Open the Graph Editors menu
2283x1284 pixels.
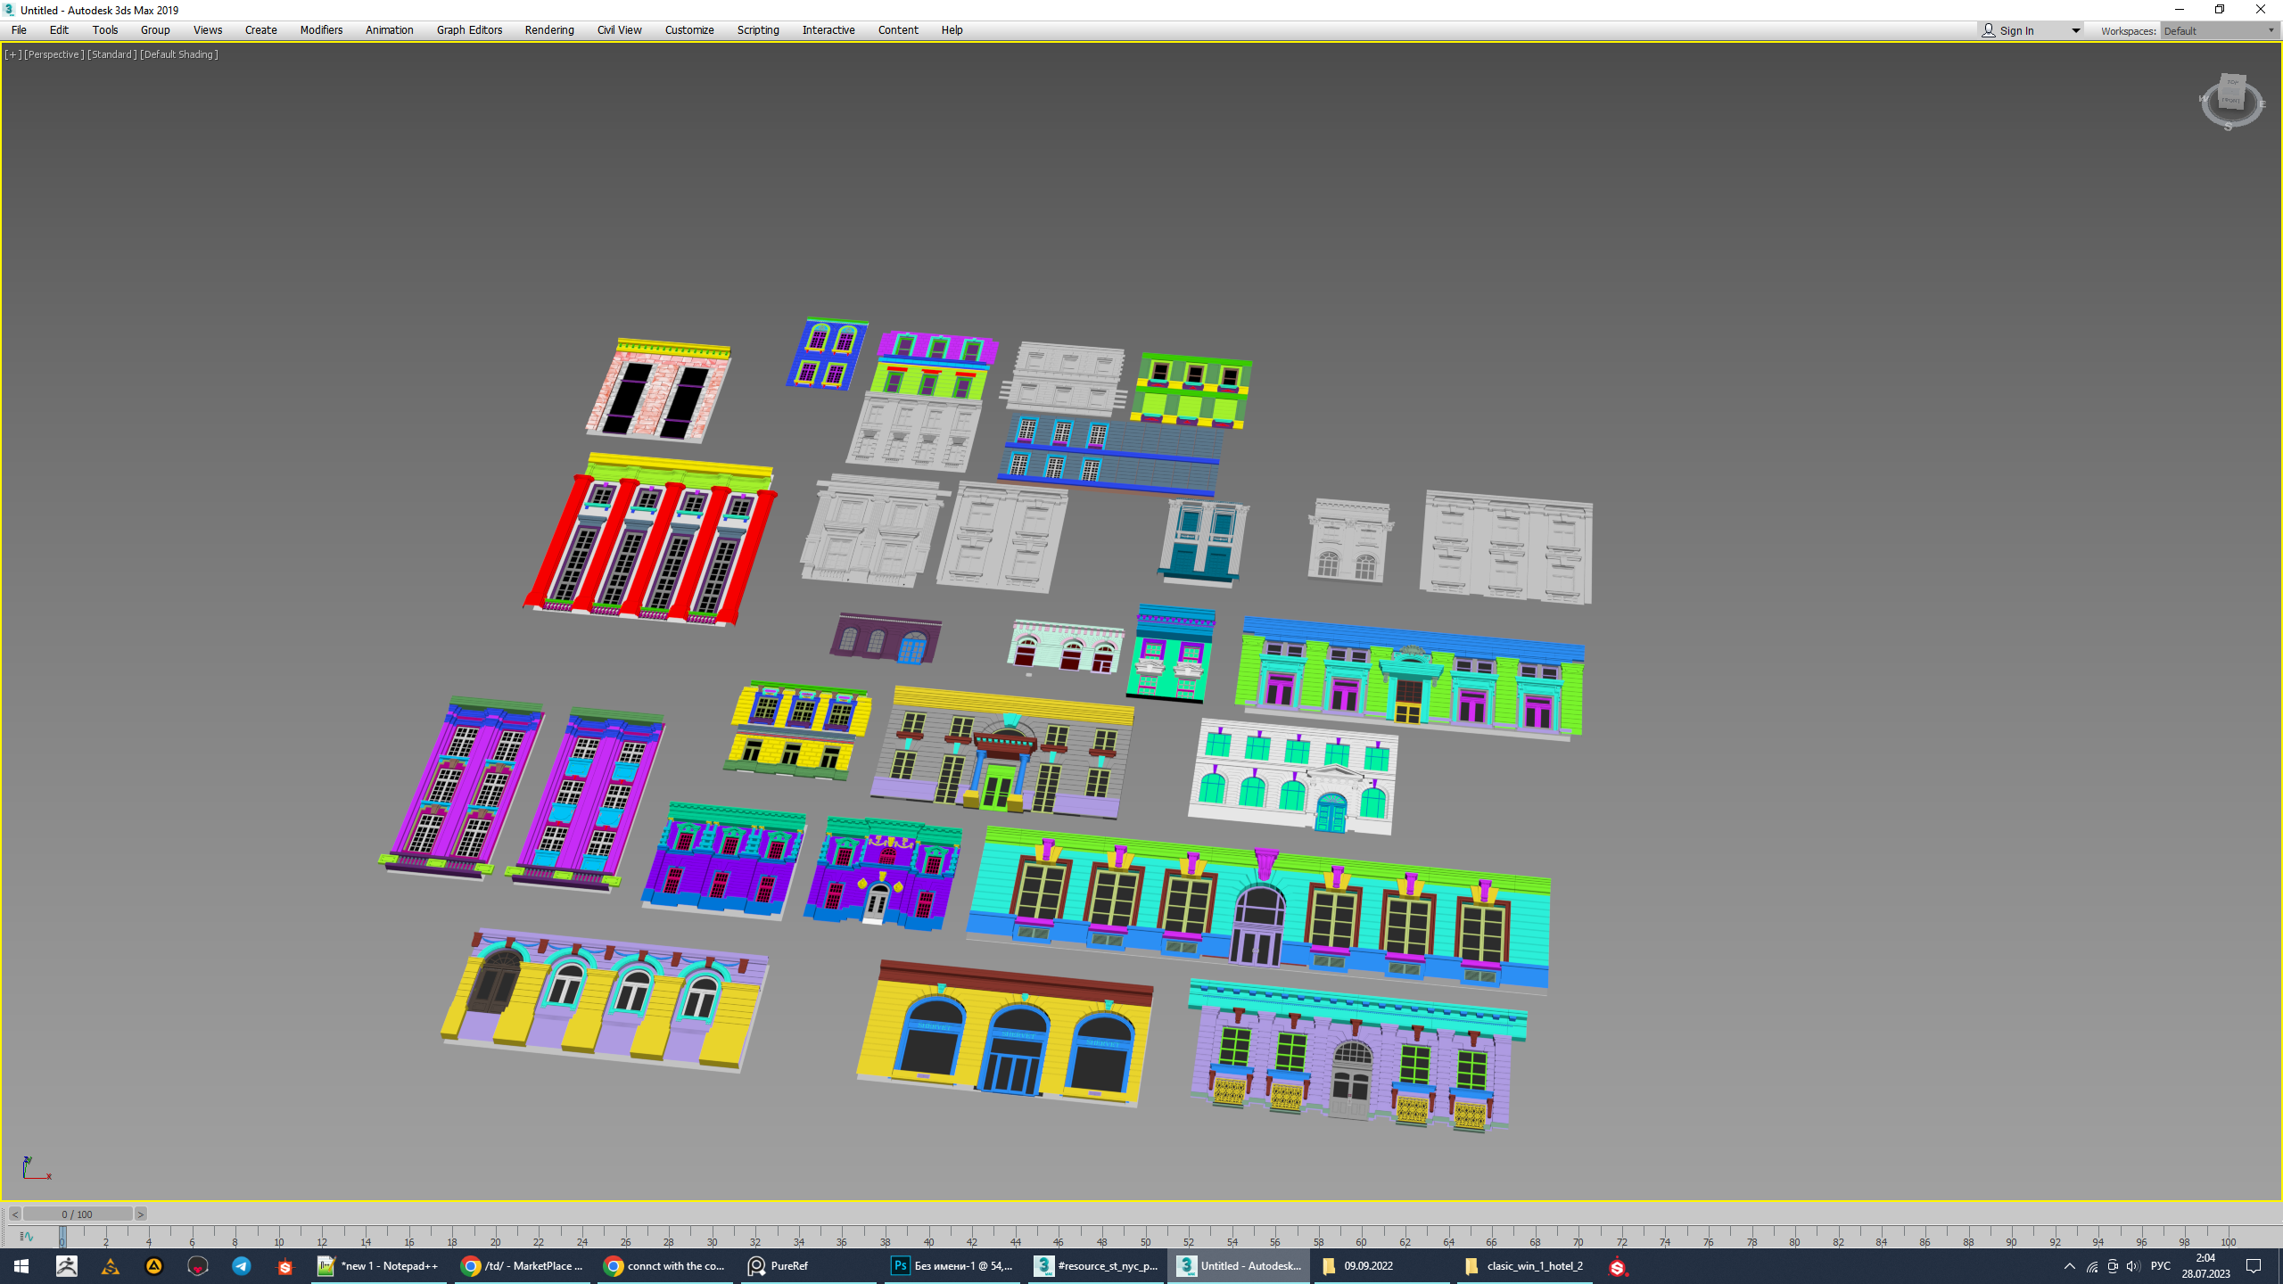[x=469, y=30]
